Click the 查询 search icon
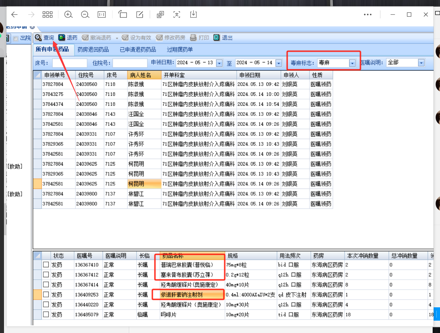This screenshot has width=440, height=333. (38, 38)
